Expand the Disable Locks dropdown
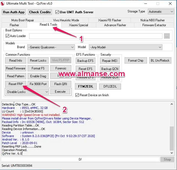The image size is (177, 170). (x=28, y=92)
